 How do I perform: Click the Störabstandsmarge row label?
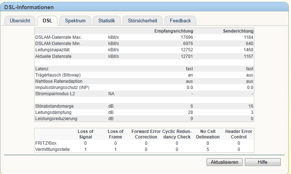tap(54, 106)
